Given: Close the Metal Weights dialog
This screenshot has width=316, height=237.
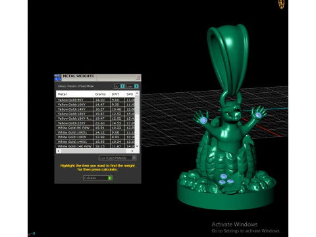Looking at the screenshot, I should pos(138,77).
